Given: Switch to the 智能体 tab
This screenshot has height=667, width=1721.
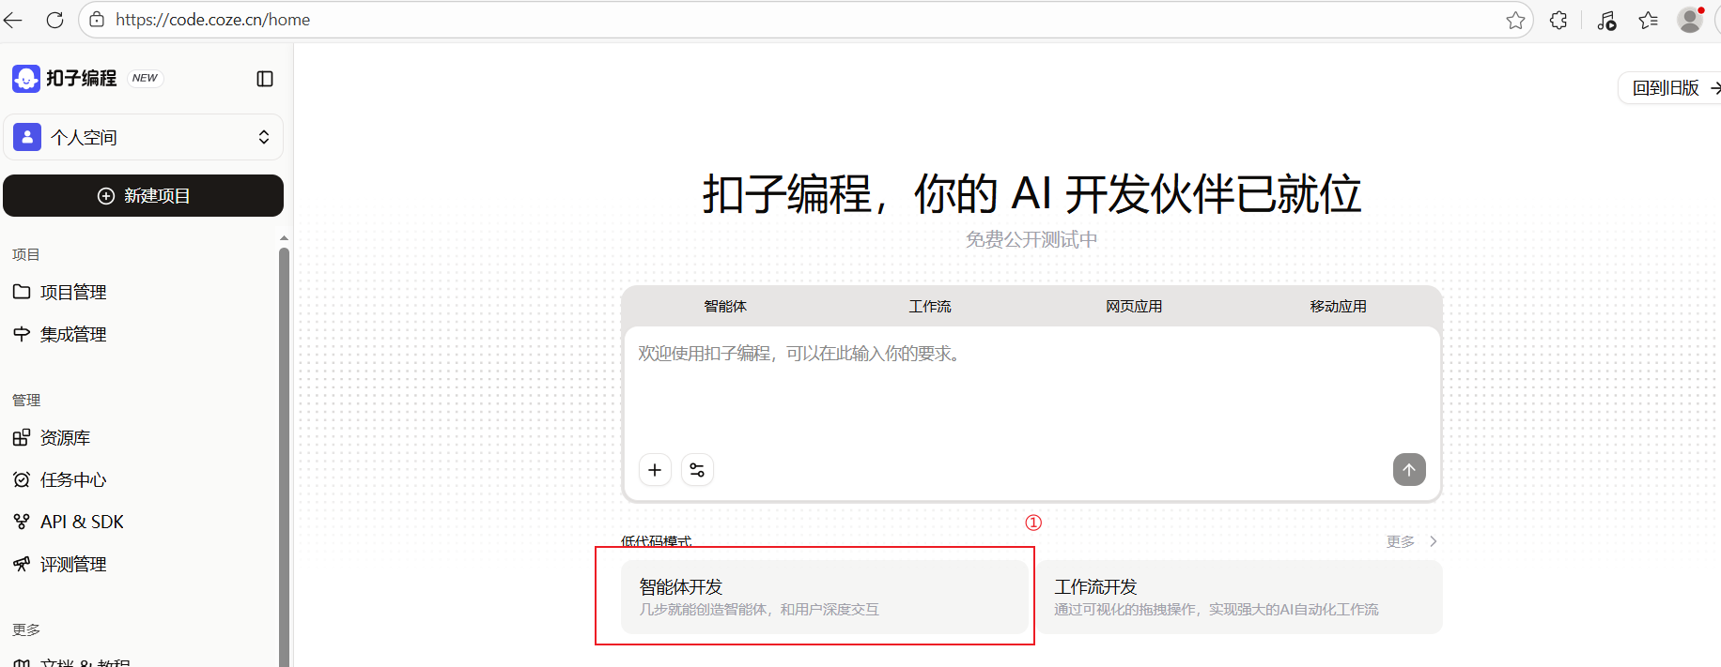Looking at the screenshot, I should 725,307.
